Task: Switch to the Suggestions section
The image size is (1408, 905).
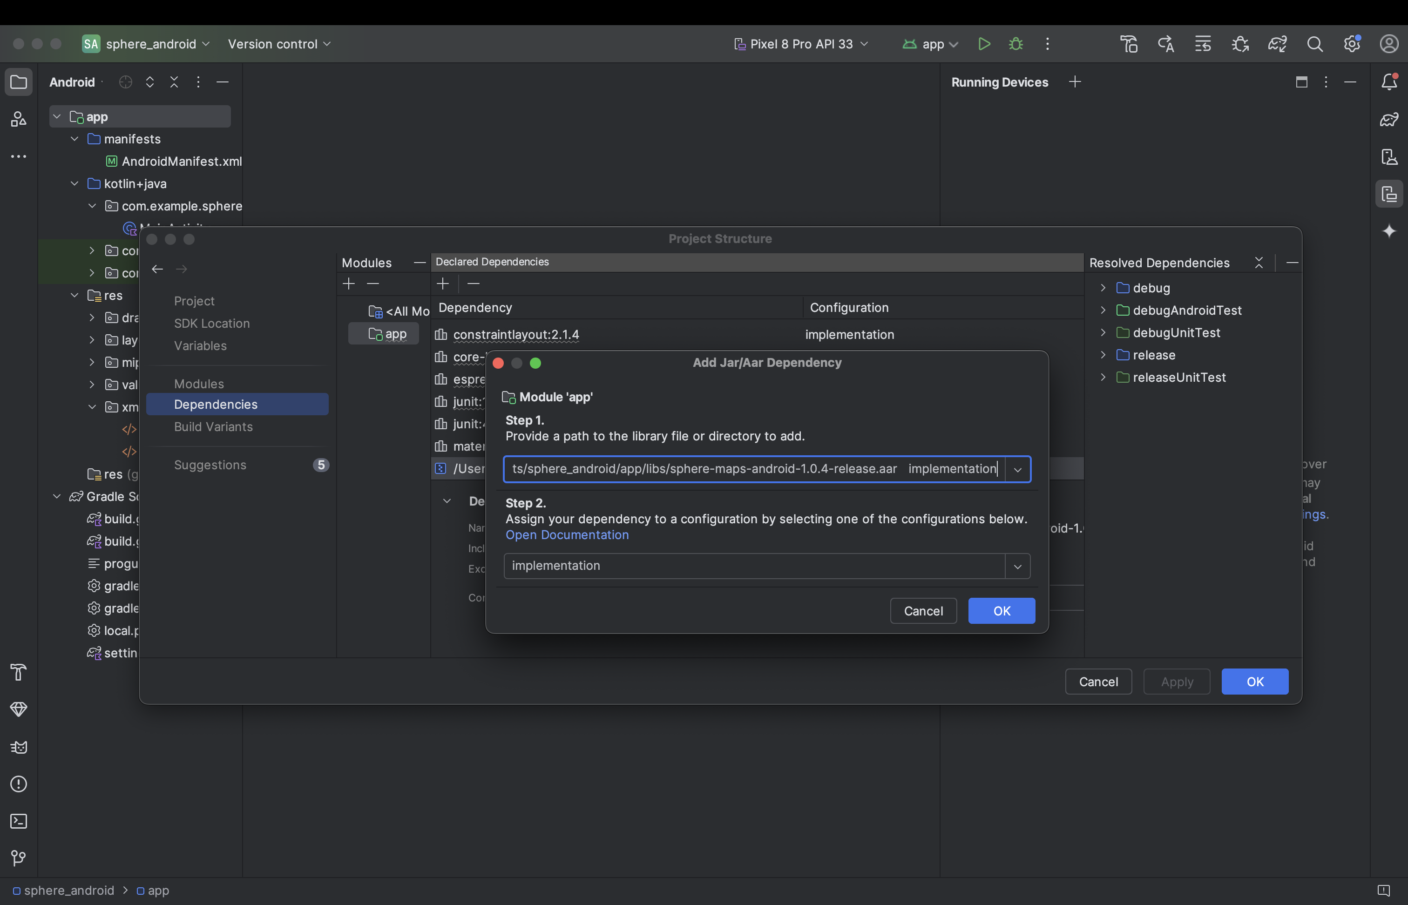Action: coord(210,464)
